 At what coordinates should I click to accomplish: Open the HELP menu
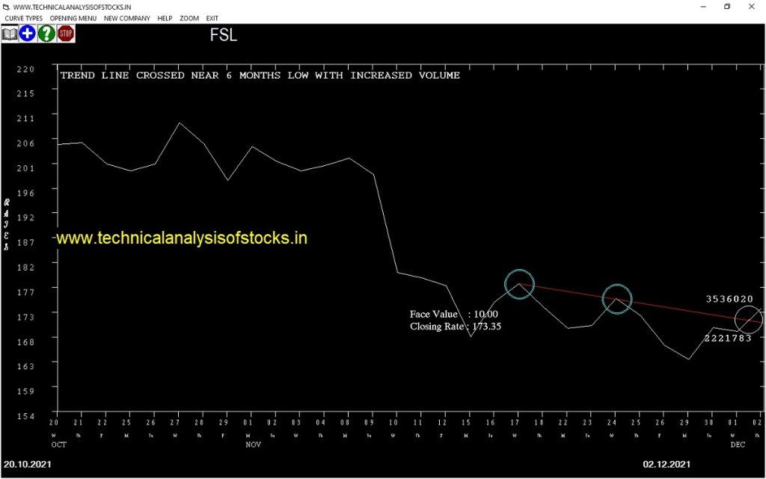coord(165,18)
